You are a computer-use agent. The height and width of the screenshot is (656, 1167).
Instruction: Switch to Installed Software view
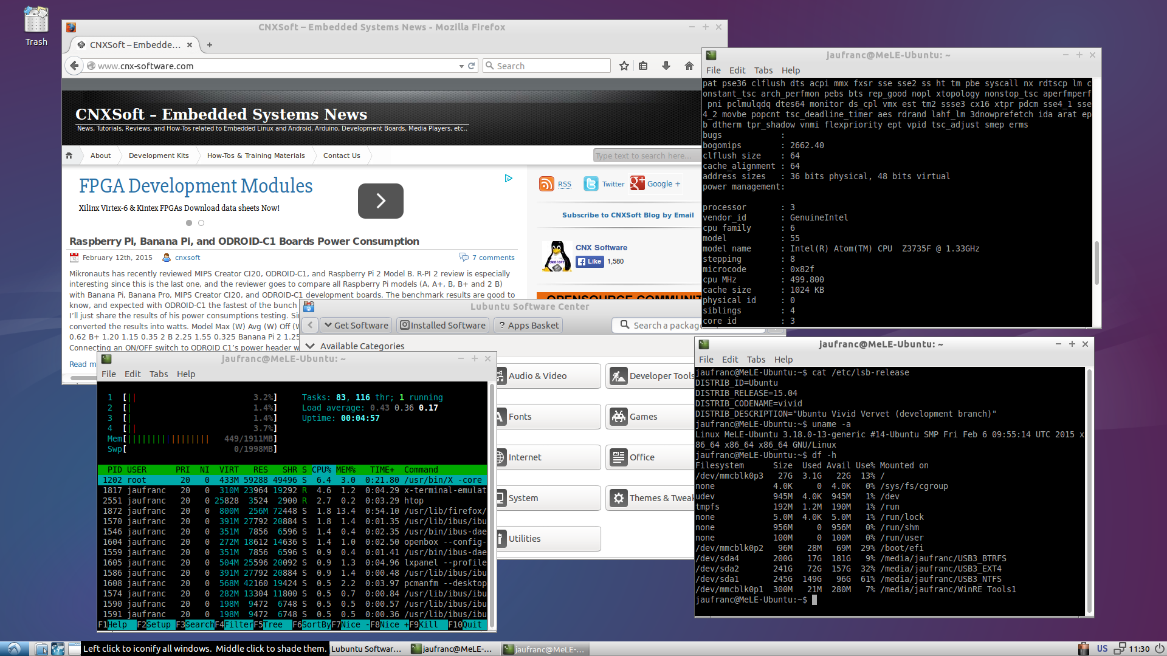(x=443, y=326)
